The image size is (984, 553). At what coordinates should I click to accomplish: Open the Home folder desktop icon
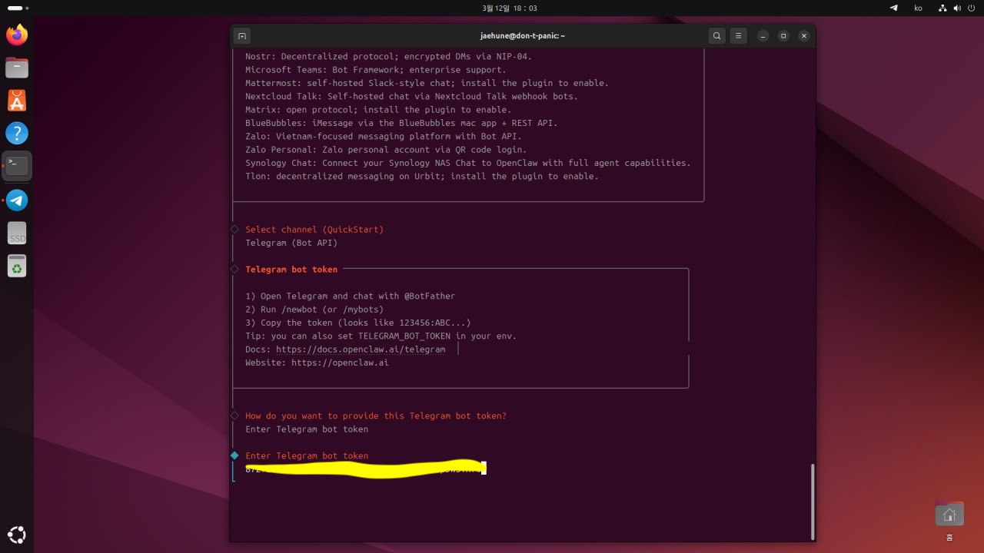pos(949,515)
